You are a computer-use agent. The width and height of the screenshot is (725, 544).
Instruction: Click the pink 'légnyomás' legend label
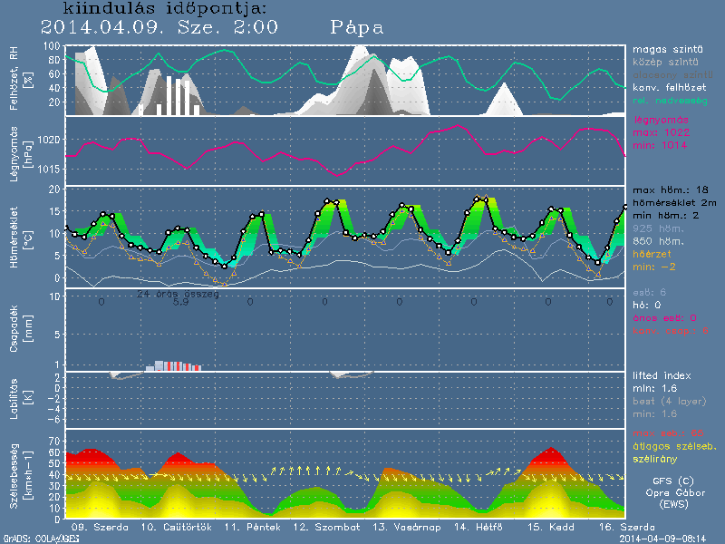[660, 120]
